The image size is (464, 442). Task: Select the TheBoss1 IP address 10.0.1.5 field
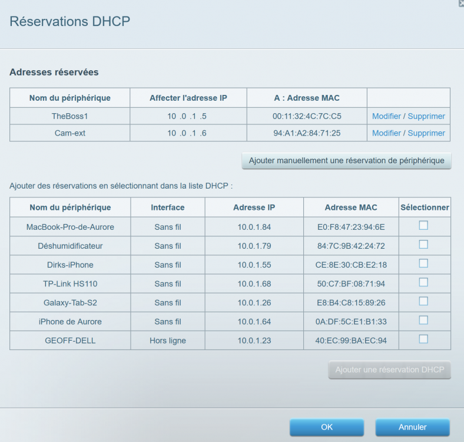[x=188, y=117]
